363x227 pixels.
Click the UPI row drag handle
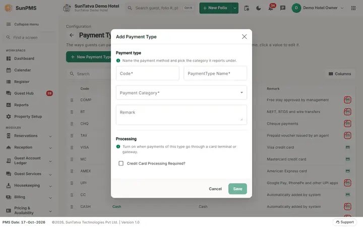coord(72,183)
